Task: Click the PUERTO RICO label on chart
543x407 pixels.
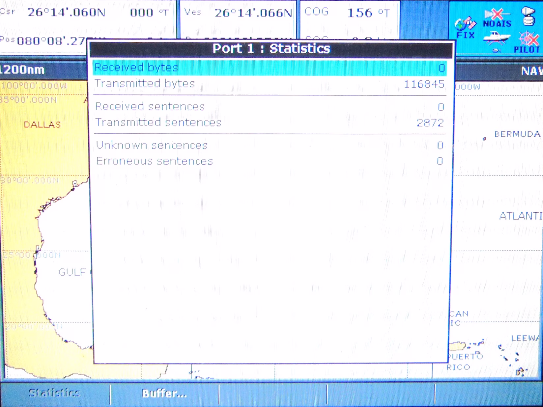Action: click(x=465, y=362)
